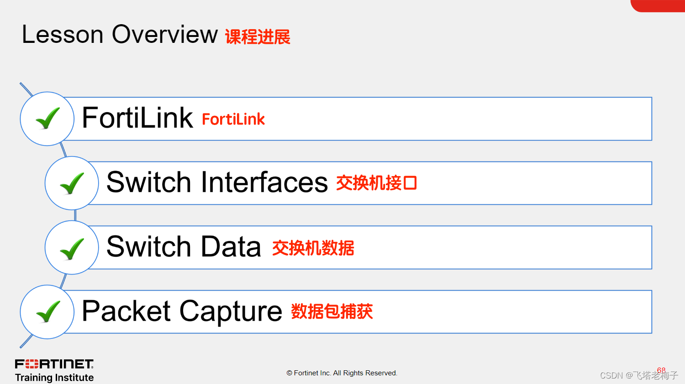The height and width of the screenshot is (384, 685).
Task: Select the red Chinese title '课程进展'
Action: coord(258,37)
